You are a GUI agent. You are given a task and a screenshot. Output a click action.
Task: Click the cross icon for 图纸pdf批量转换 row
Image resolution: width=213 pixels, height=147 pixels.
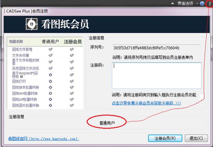50,99
